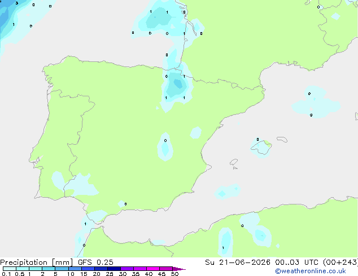Select the "25" legend value label
358x276 pixels.
(110, 274)
